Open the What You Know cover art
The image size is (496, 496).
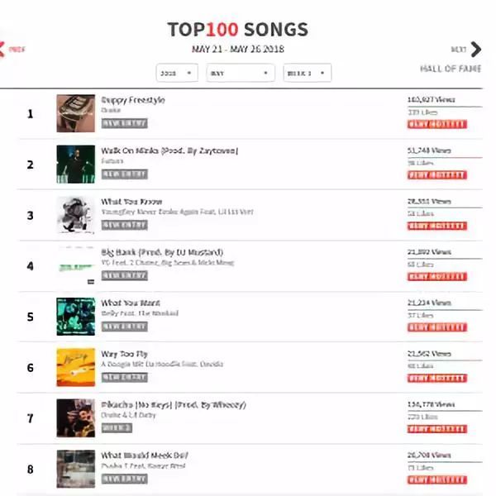75,215
